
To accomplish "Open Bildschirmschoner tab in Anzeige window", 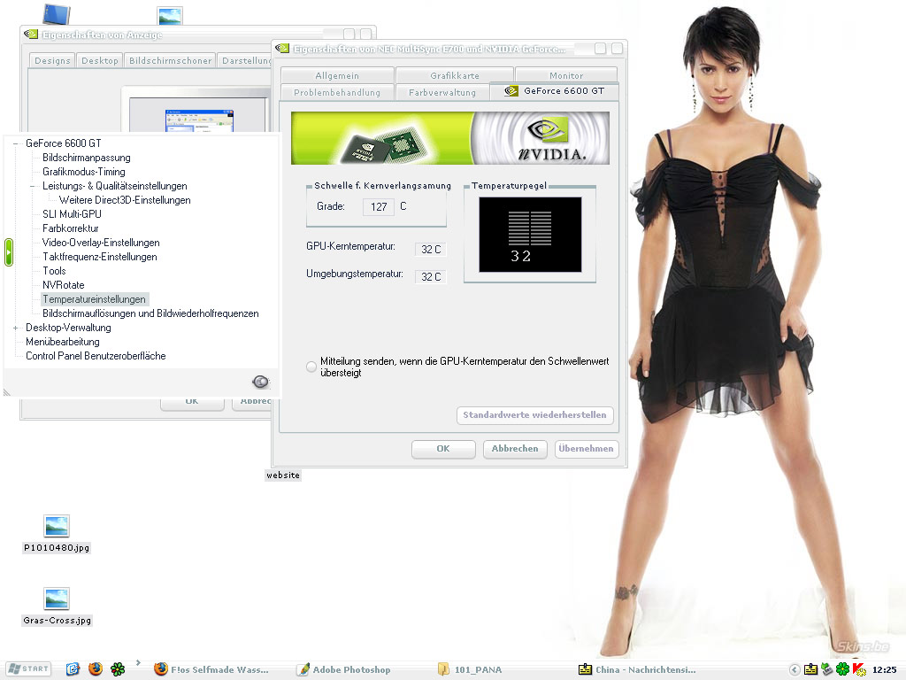I will tap(171, 61).
